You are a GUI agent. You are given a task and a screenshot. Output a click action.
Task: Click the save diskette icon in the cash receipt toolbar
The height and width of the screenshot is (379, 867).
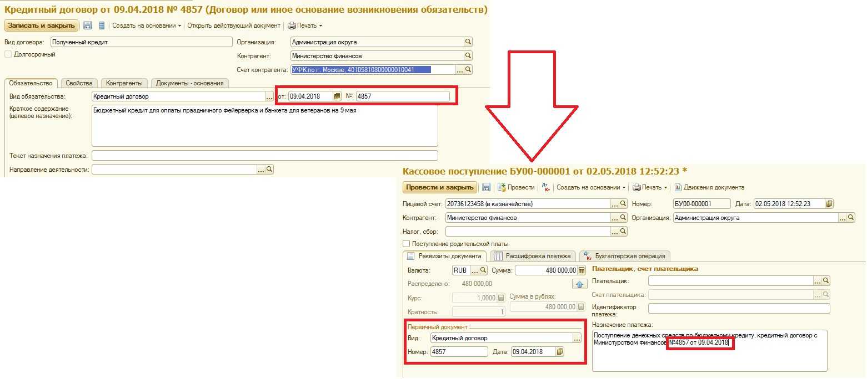click(486, 187)
